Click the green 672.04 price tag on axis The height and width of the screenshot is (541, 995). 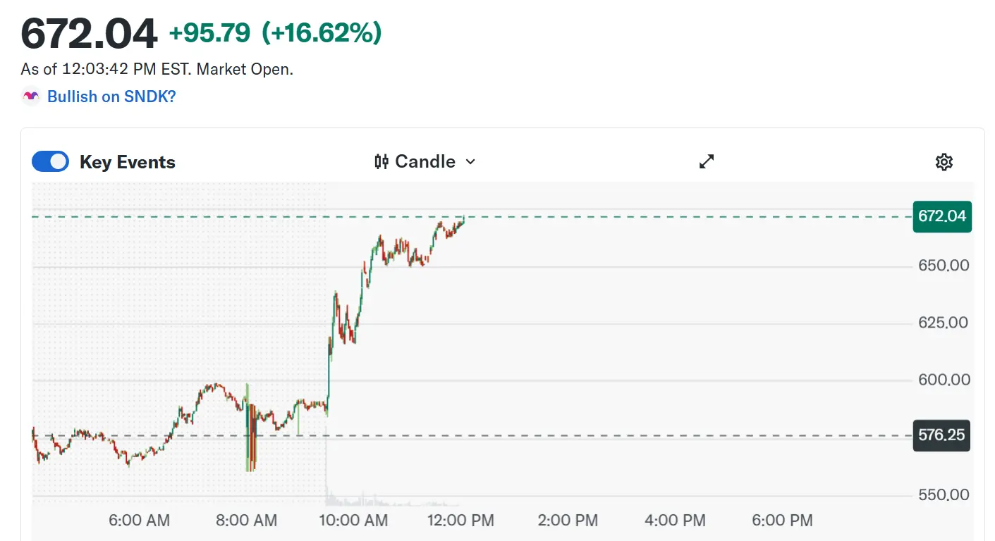[x=941, y=216]
